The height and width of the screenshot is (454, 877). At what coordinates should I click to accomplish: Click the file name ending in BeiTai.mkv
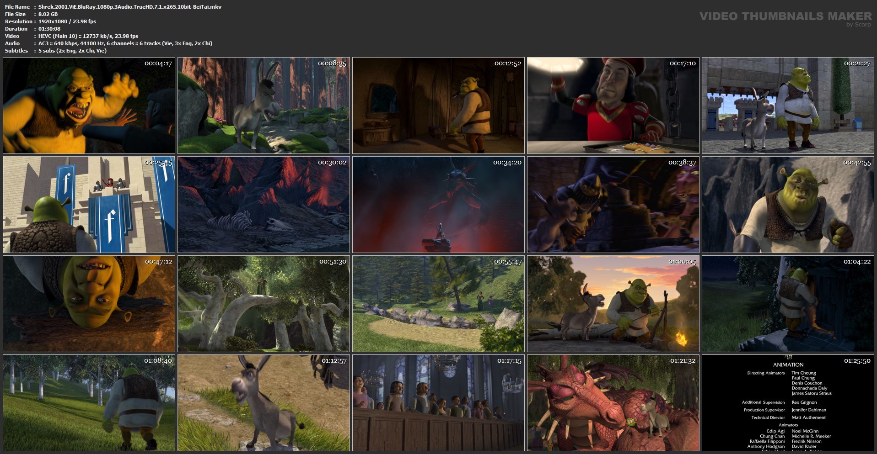point(130,7)
